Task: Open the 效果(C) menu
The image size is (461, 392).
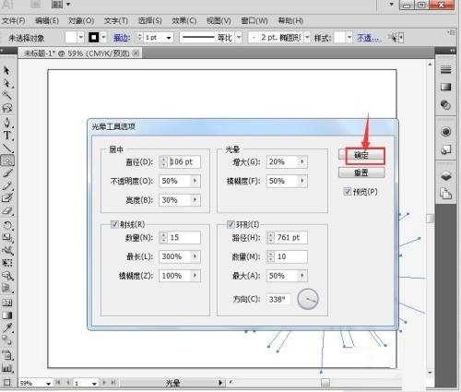Action: [x=184, y=20]
